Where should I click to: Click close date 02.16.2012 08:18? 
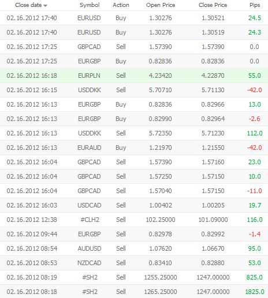[x=32, y=292]
